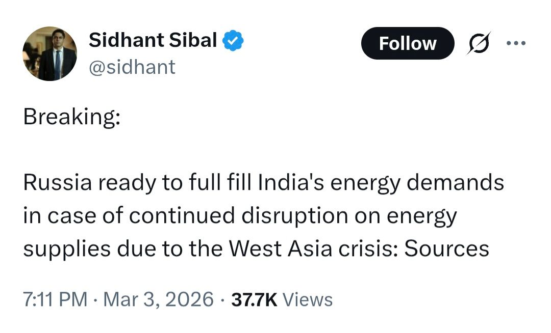Click the 7:11 PM timestamp
Screen dimensions: 551x333
(55, 299)
